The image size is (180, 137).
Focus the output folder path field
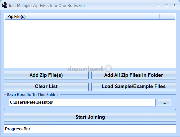coord(82,102)
